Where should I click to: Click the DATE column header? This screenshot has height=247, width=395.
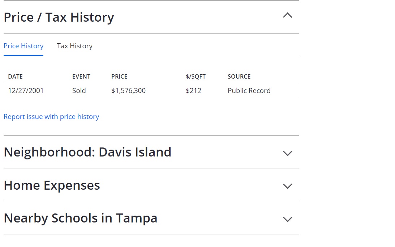[15, 76]
